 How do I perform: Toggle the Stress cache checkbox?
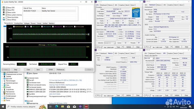[x=6, y=12]
